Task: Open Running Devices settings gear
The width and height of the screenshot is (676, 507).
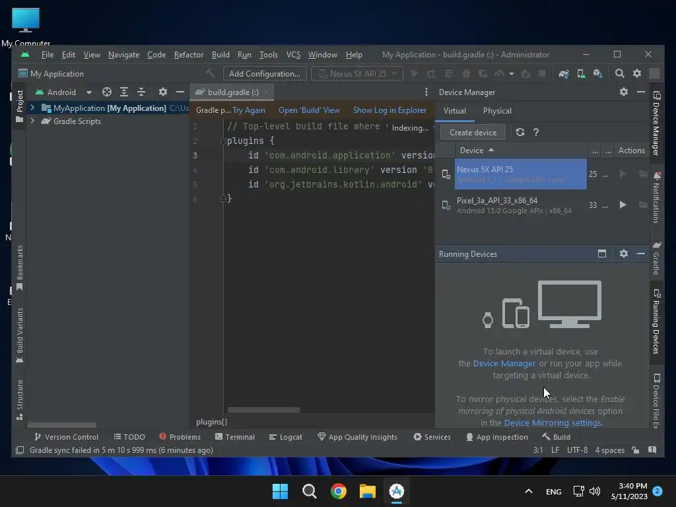Action: pyautogui.click(x=623, y=253)
